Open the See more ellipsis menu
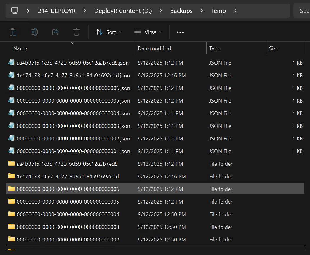Image resolution: width=310 pixels, height=255 pixels. pyautogui.click(x=180, y=32)
